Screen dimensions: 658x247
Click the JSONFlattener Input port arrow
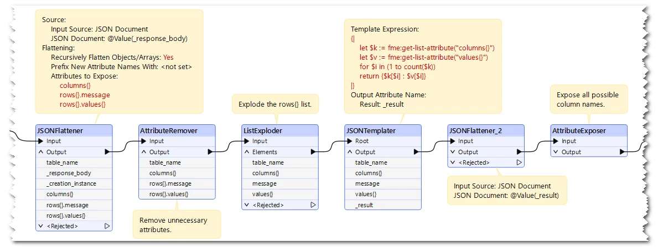(x=40, y=141)
